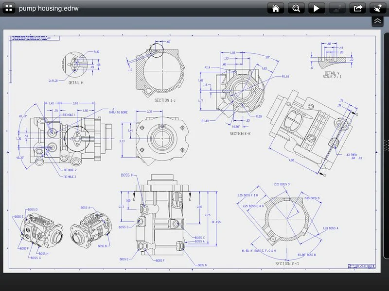The height and width of the screenshot is (291, 389).
Task: Tap the Home view icon
Action: pyautogui.click(x=276, y=8)
